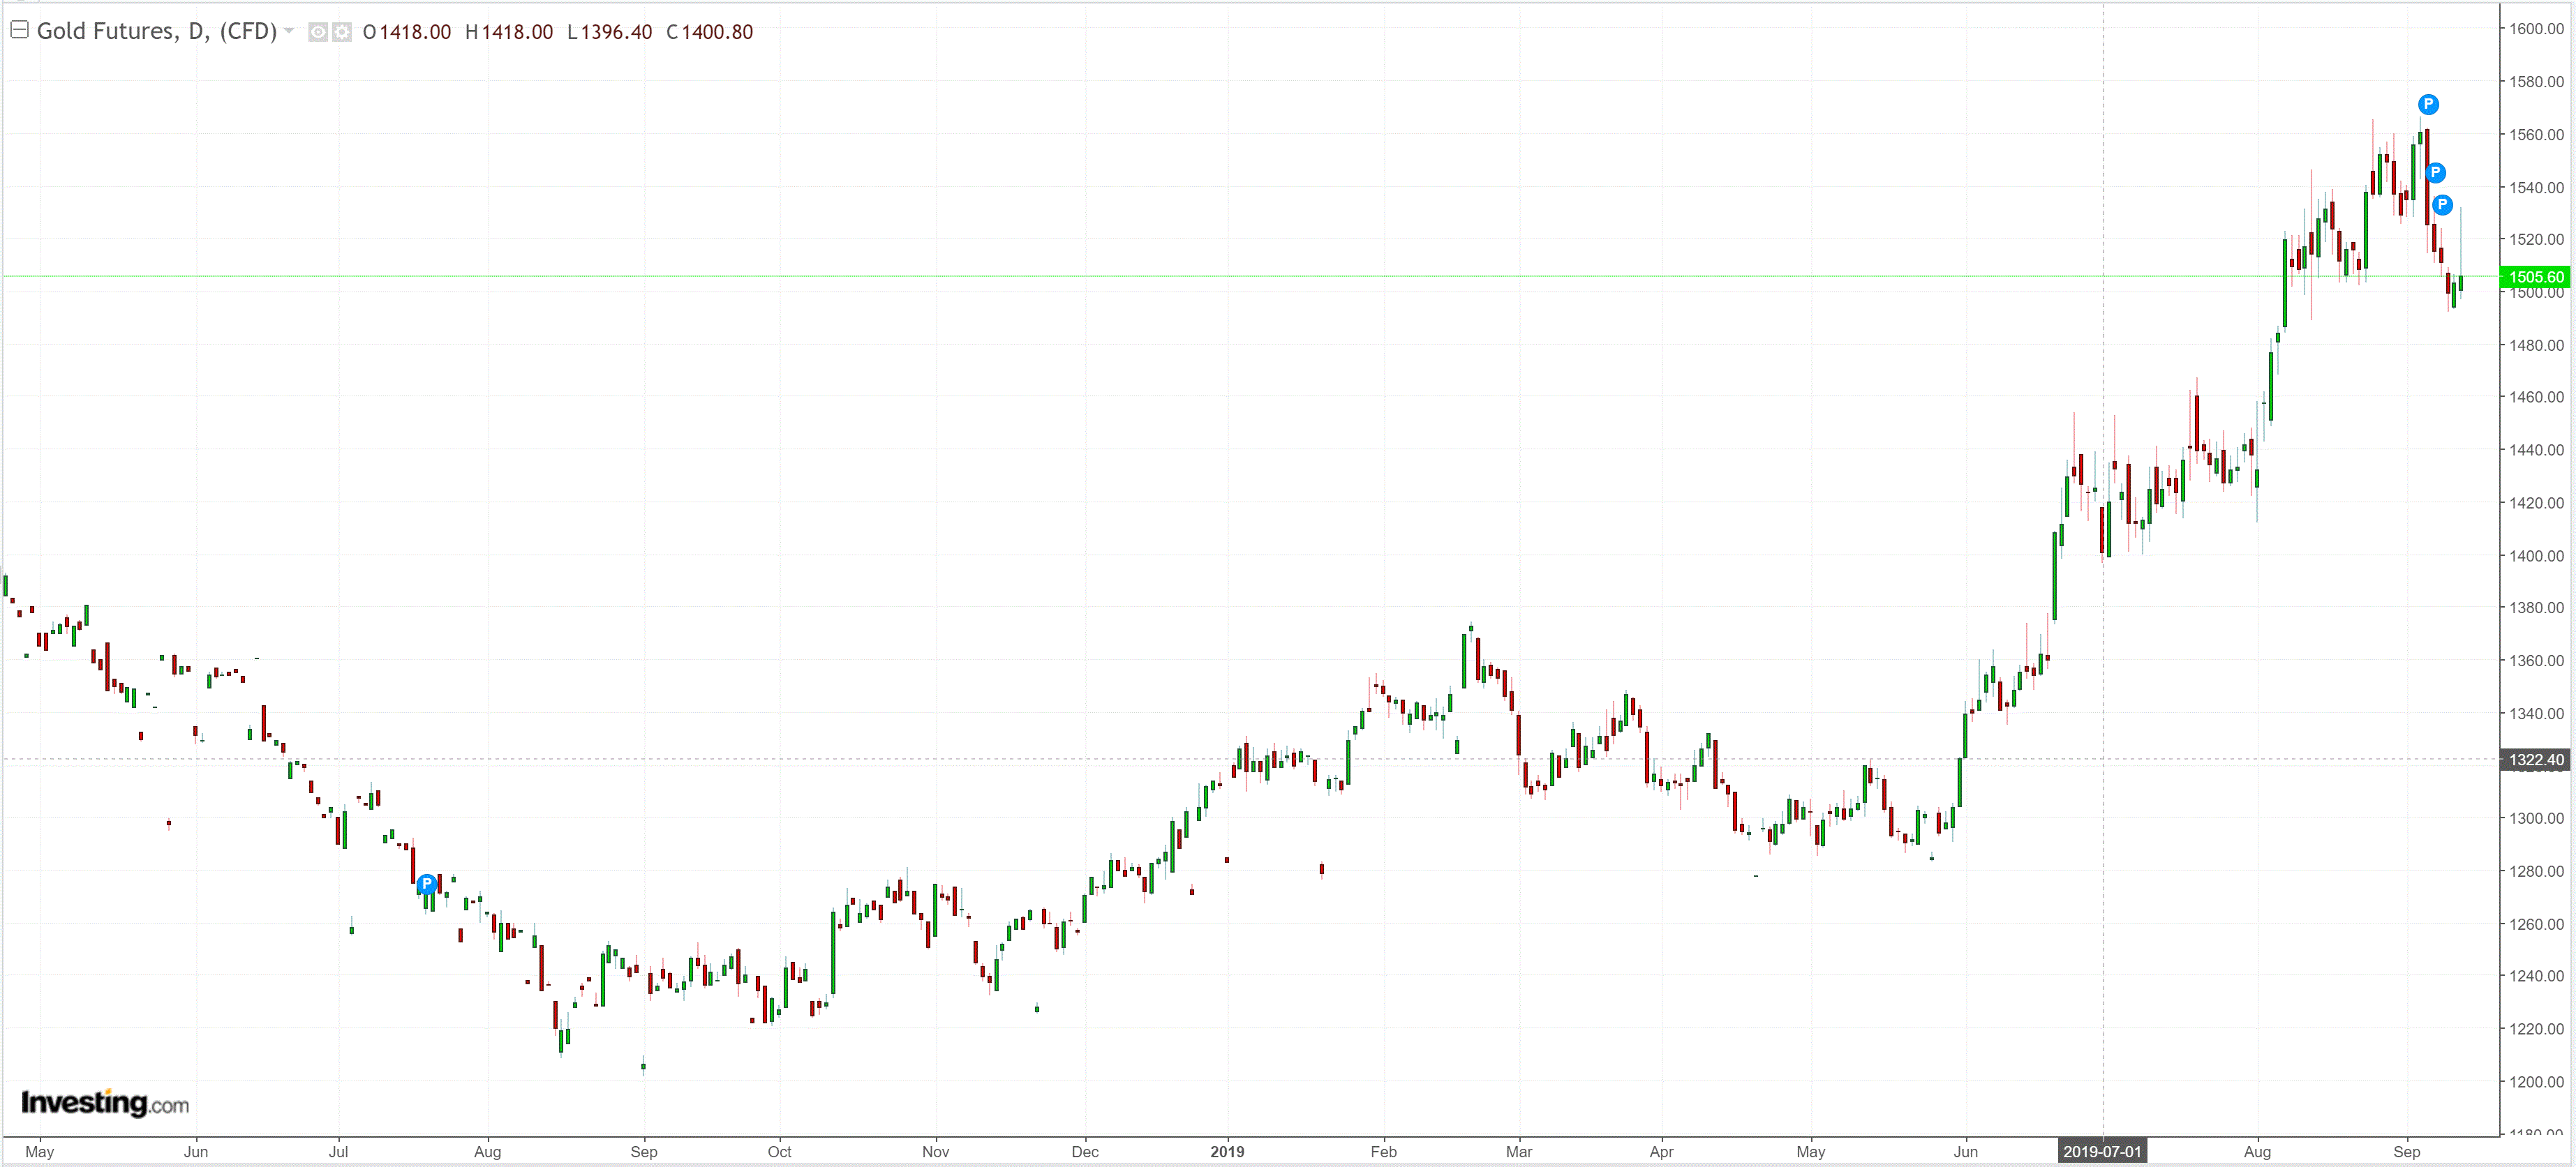Open Gold Futures legend dropdown arrow
The width and height of the screenshot is (2576, 1167).
click(x=289, y=31)
